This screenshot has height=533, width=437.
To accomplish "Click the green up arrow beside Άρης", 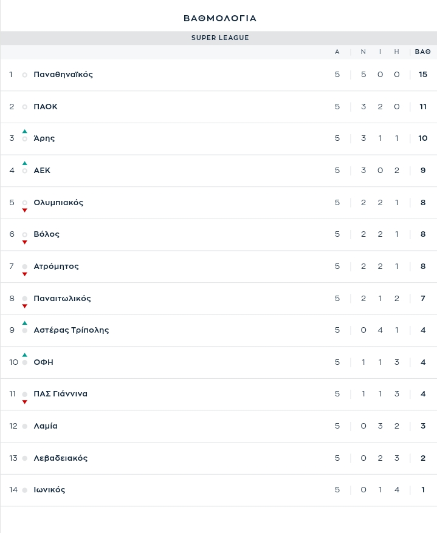I will pyautogui.click(x=24, y=131).
